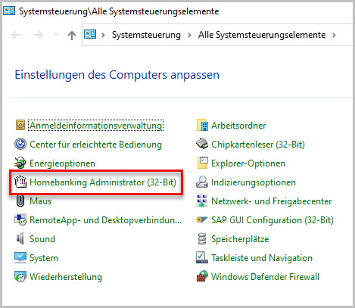This screenshot has width=355, height=308.
Task: Click the Speicherplätze drives icon
Action: [x=202, y=239]
